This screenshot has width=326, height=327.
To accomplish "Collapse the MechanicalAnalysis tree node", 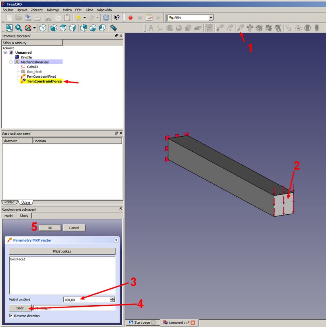I will click(x=11, y=62).
